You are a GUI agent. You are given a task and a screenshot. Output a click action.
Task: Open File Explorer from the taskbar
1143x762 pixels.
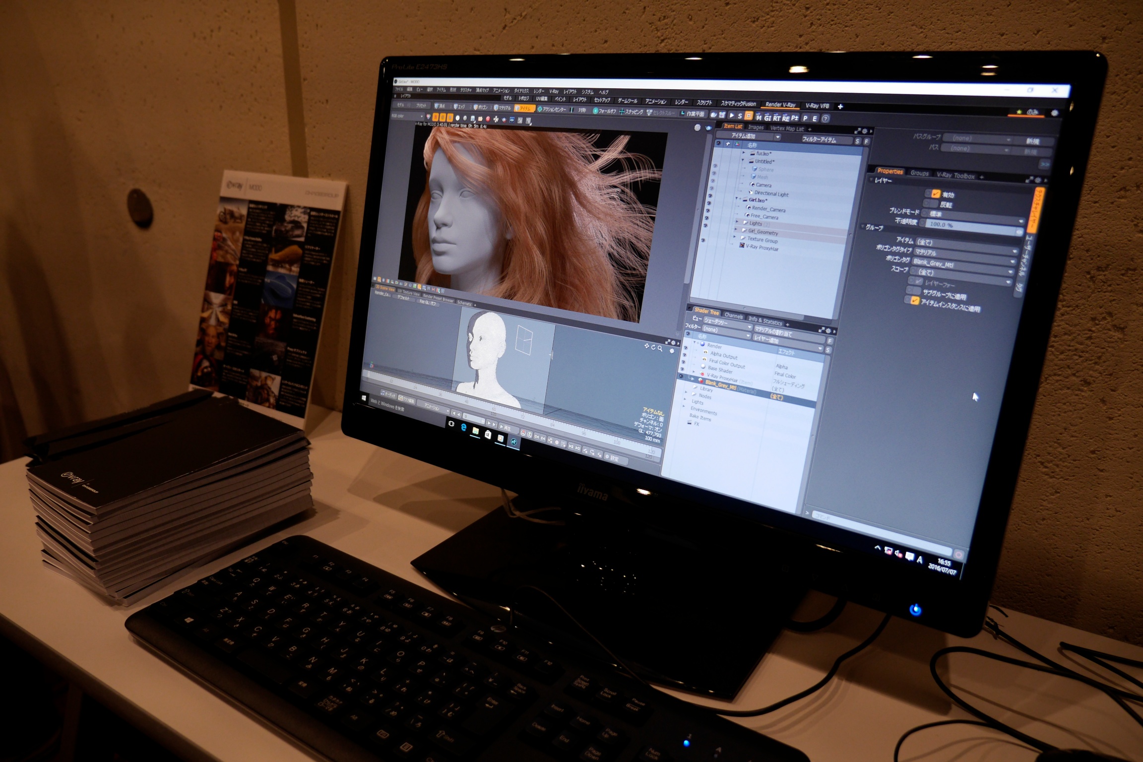pyautogui.click(x=476, y=431)
